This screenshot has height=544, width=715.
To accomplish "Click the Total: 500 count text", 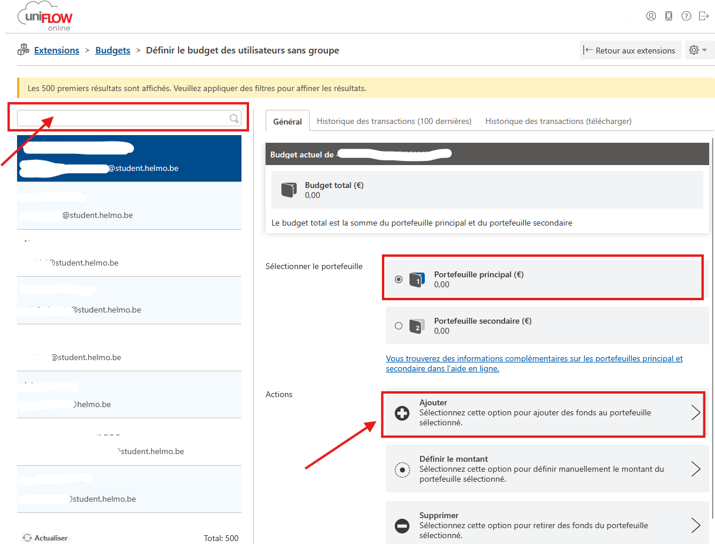I will pyautogui.click(x=221, y=538).
